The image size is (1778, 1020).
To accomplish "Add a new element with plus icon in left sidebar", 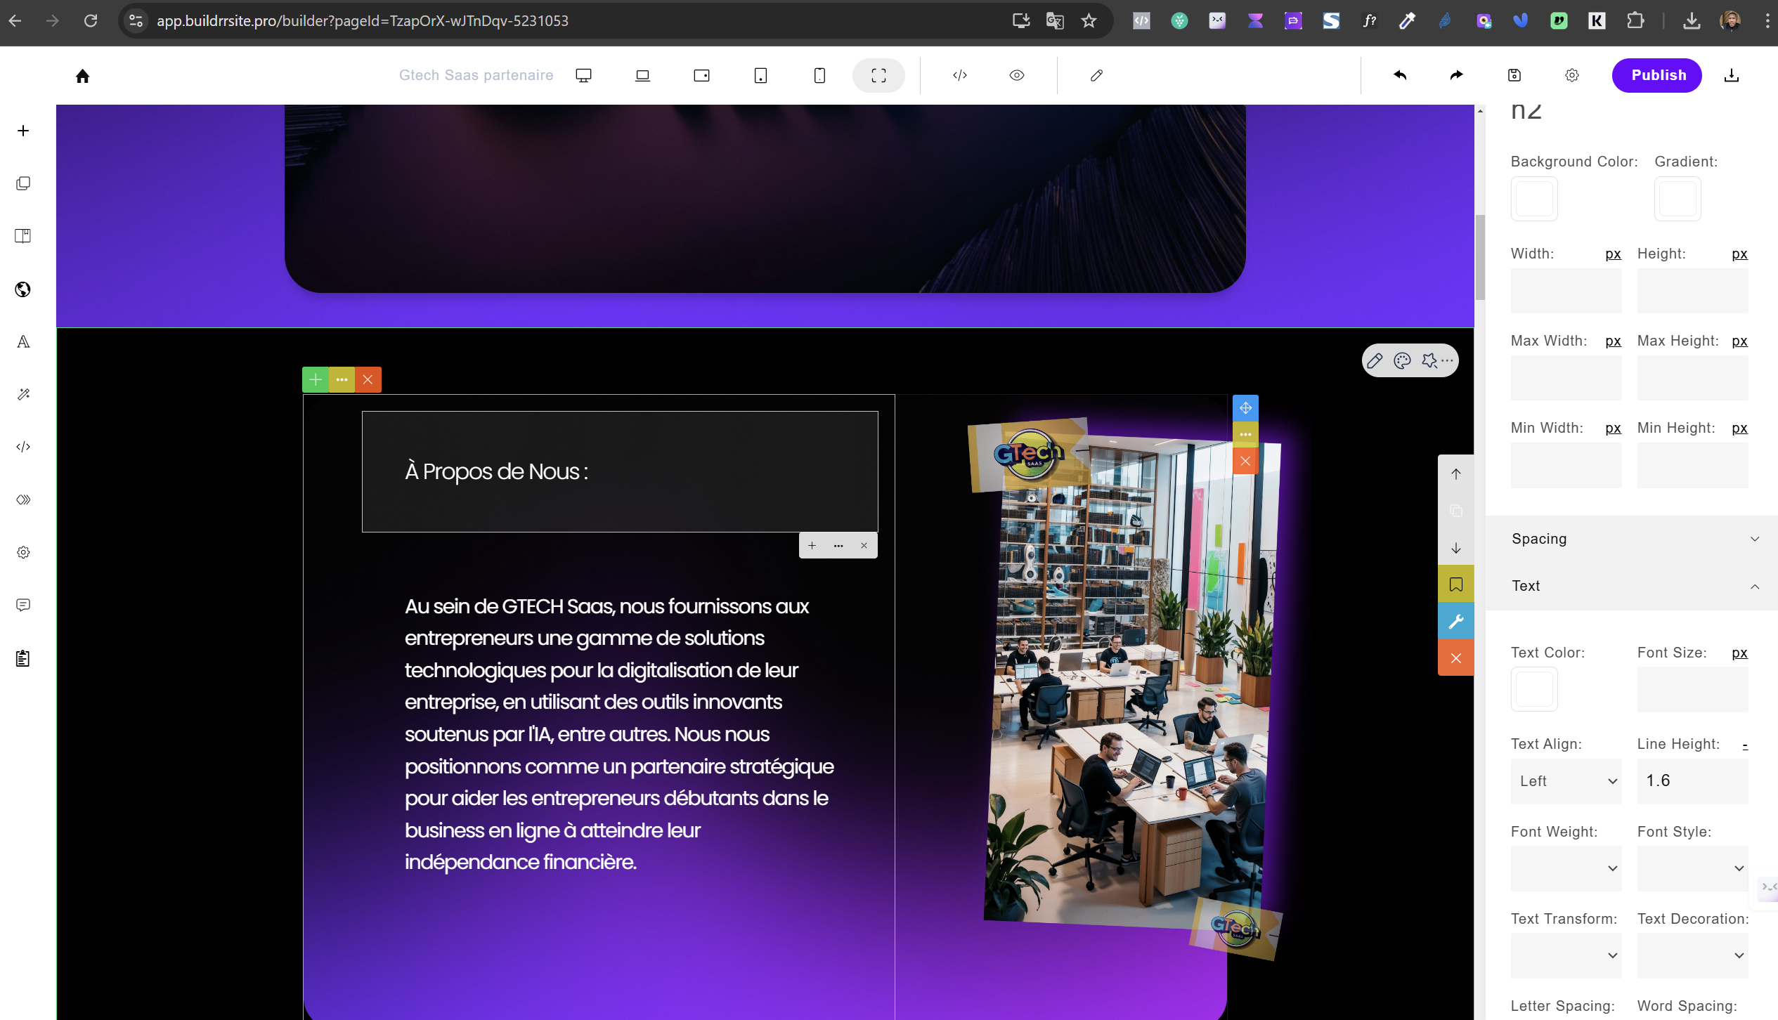I will (23, 131).
